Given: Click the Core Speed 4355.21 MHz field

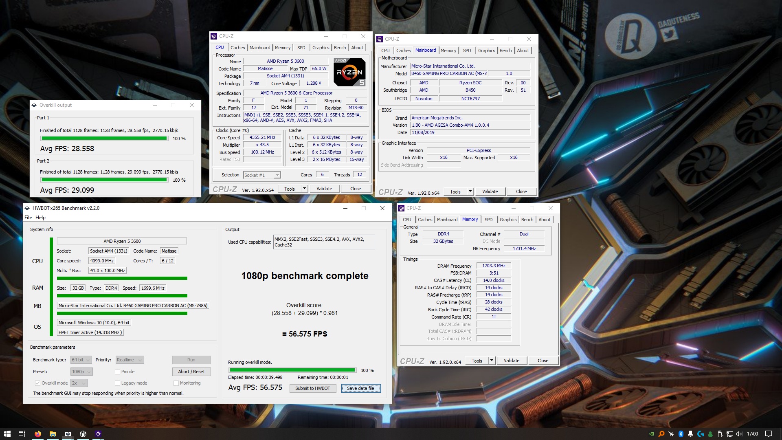Looking at the screenshot, I should (x=262, y=138).
